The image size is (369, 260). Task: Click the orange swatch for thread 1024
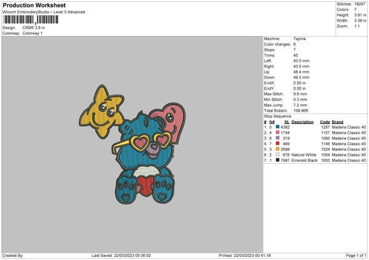coord(277,149)
